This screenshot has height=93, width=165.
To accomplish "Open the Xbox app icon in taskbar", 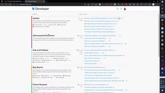I will (x=162, y=44).
